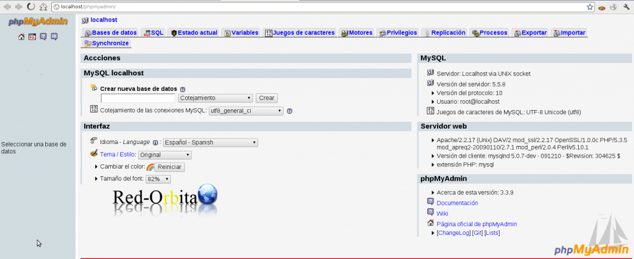Click 'Seleccionar una base de datos' sidebar text

tap(34, 148)
